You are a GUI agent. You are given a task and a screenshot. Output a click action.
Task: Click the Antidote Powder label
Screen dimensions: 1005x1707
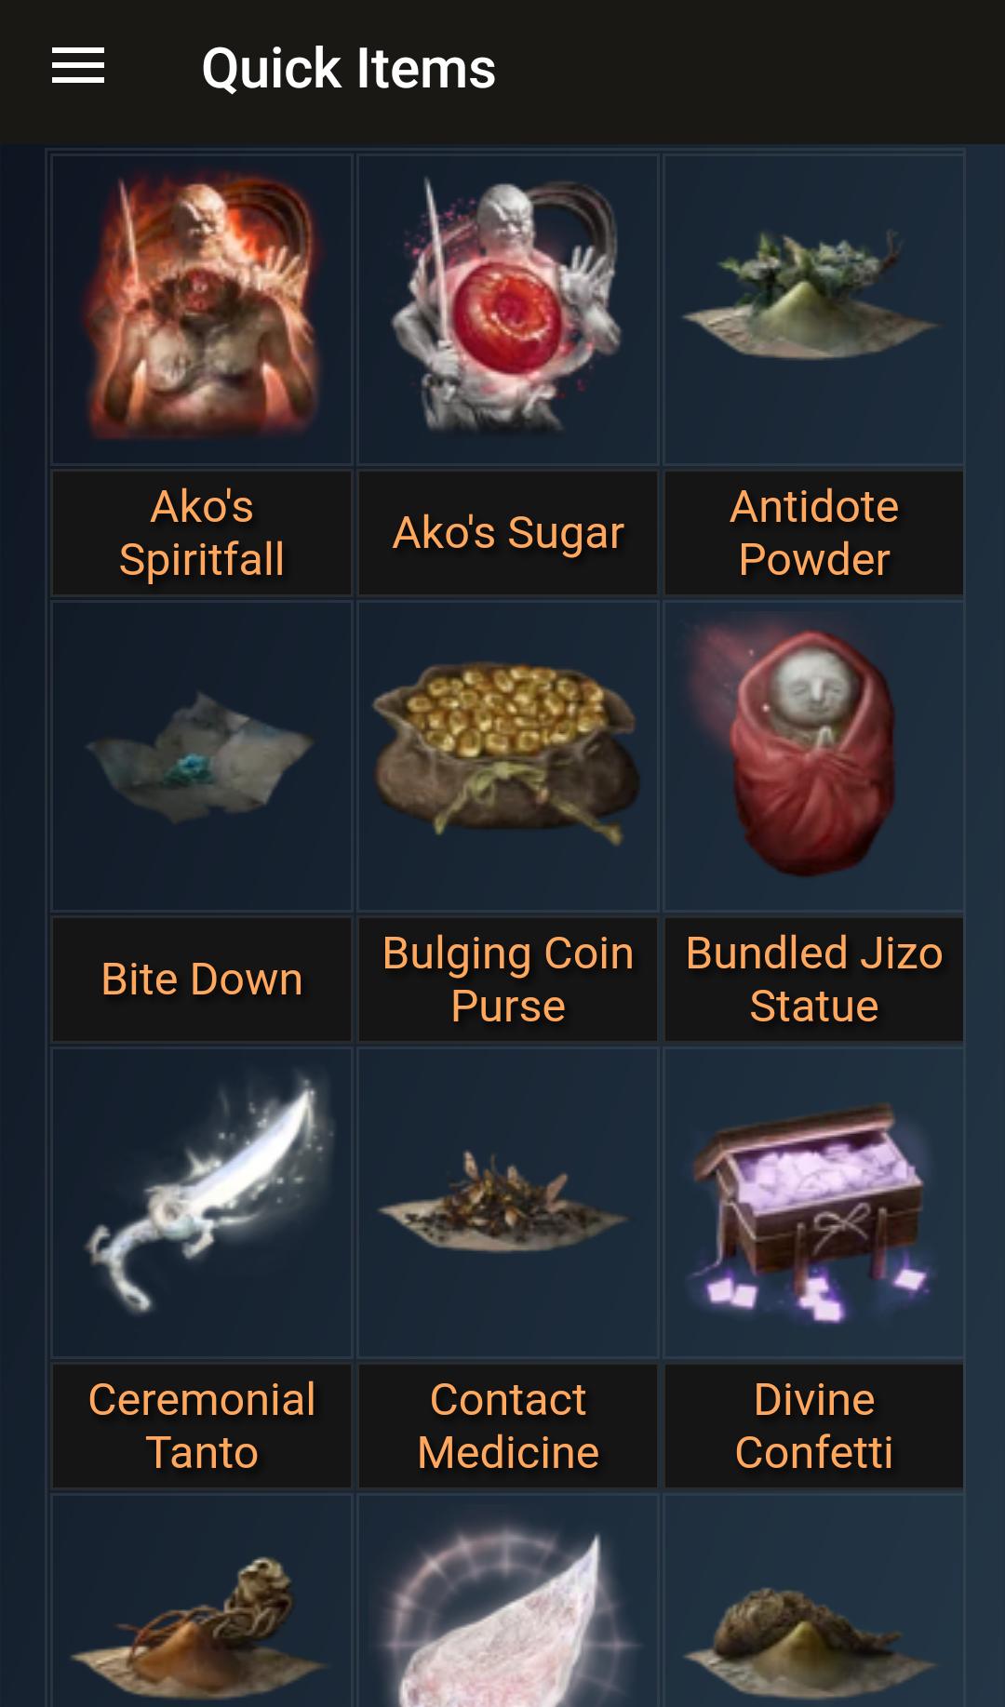814,533
